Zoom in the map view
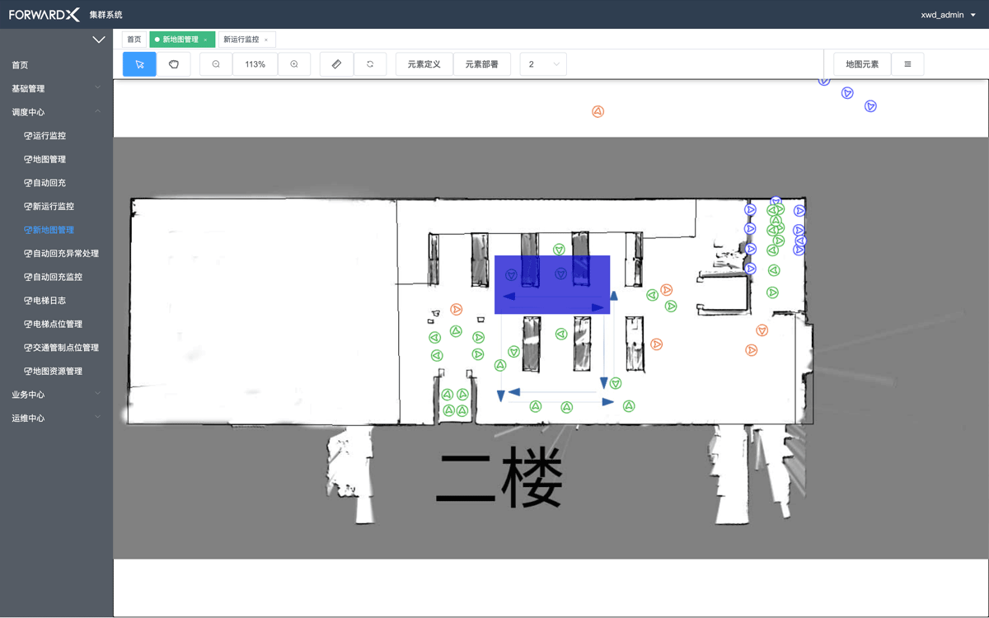 pyautogui.click(x=294, y=64)
